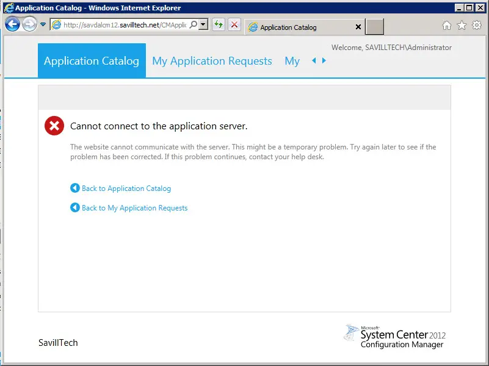Select the Application Catalog browser tab
The image size is (489, 366).
pyautogui.click(x=288, y=27)
